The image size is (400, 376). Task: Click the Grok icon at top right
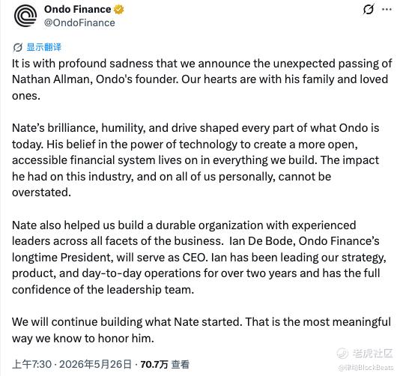pyautogui.click(x=369, y=10)
